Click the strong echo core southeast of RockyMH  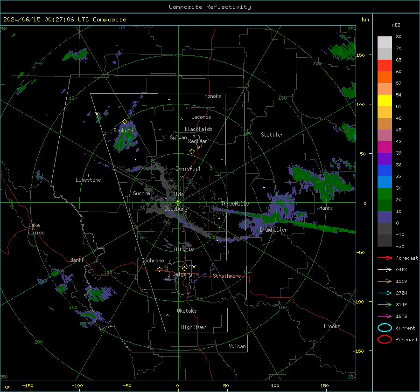[x=129, y=139]
